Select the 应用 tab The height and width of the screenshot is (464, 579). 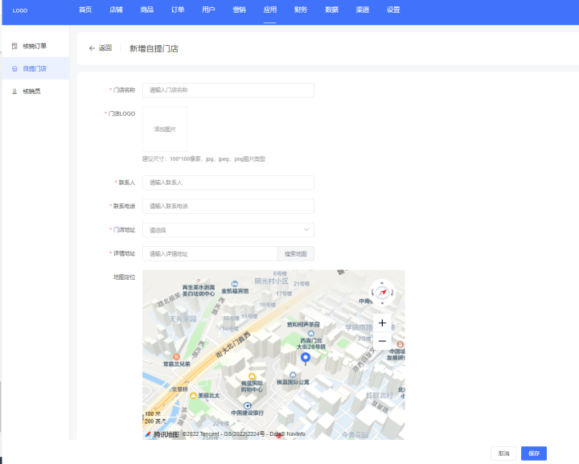click(x=270, y=10)
